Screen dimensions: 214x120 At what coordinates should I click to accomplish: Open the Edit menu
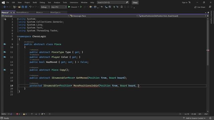13,2
